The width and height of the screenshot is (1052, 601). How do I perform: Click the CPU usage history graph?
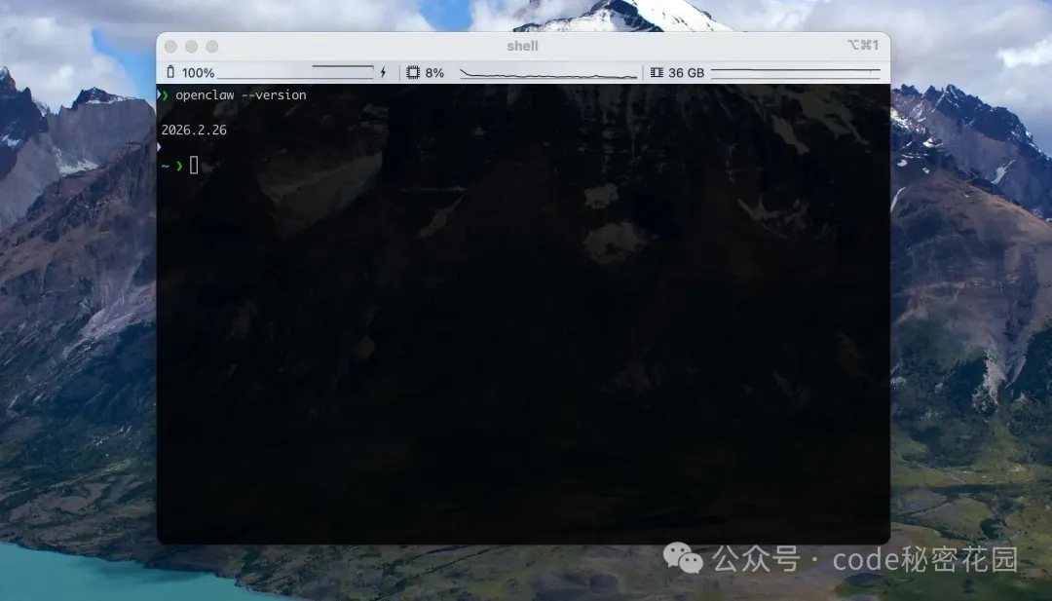point(547,73)
